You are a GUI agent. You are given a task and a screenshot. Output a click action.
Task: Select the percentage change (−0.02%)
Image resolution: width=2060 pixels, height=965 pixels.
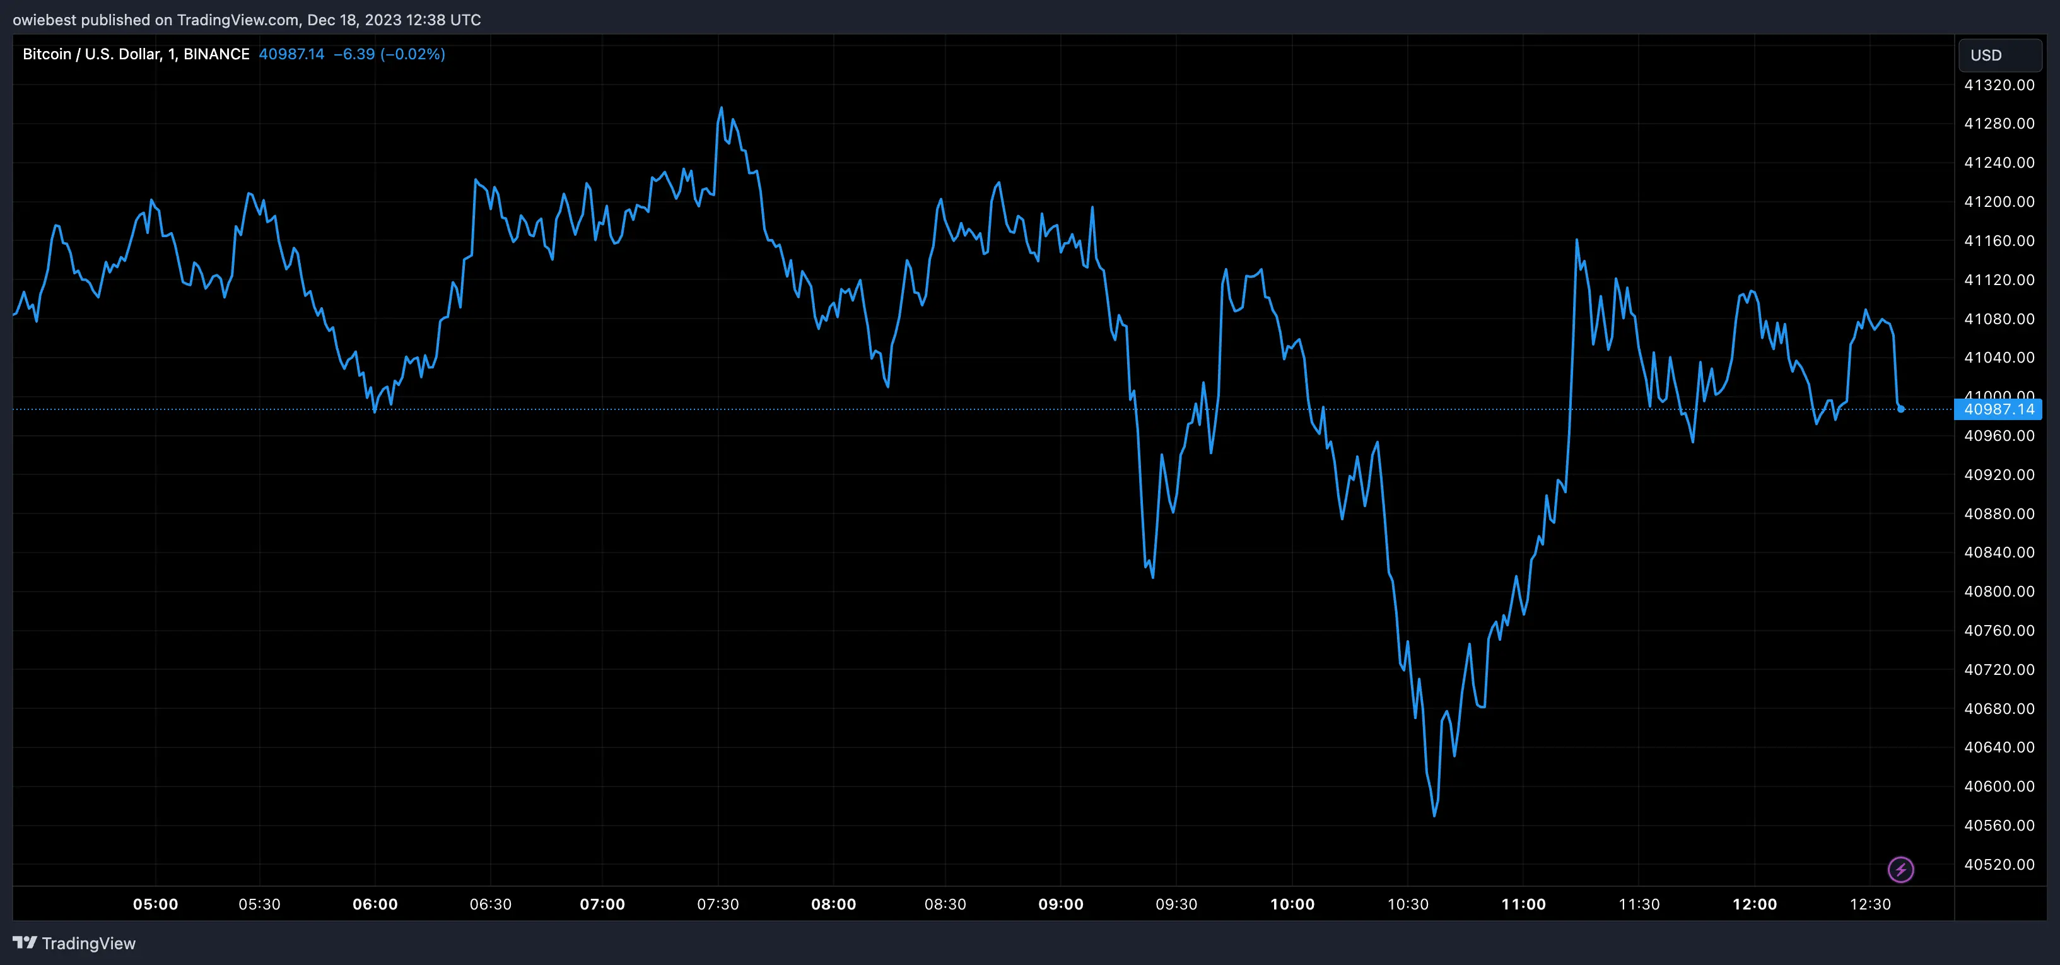[413, 54]
